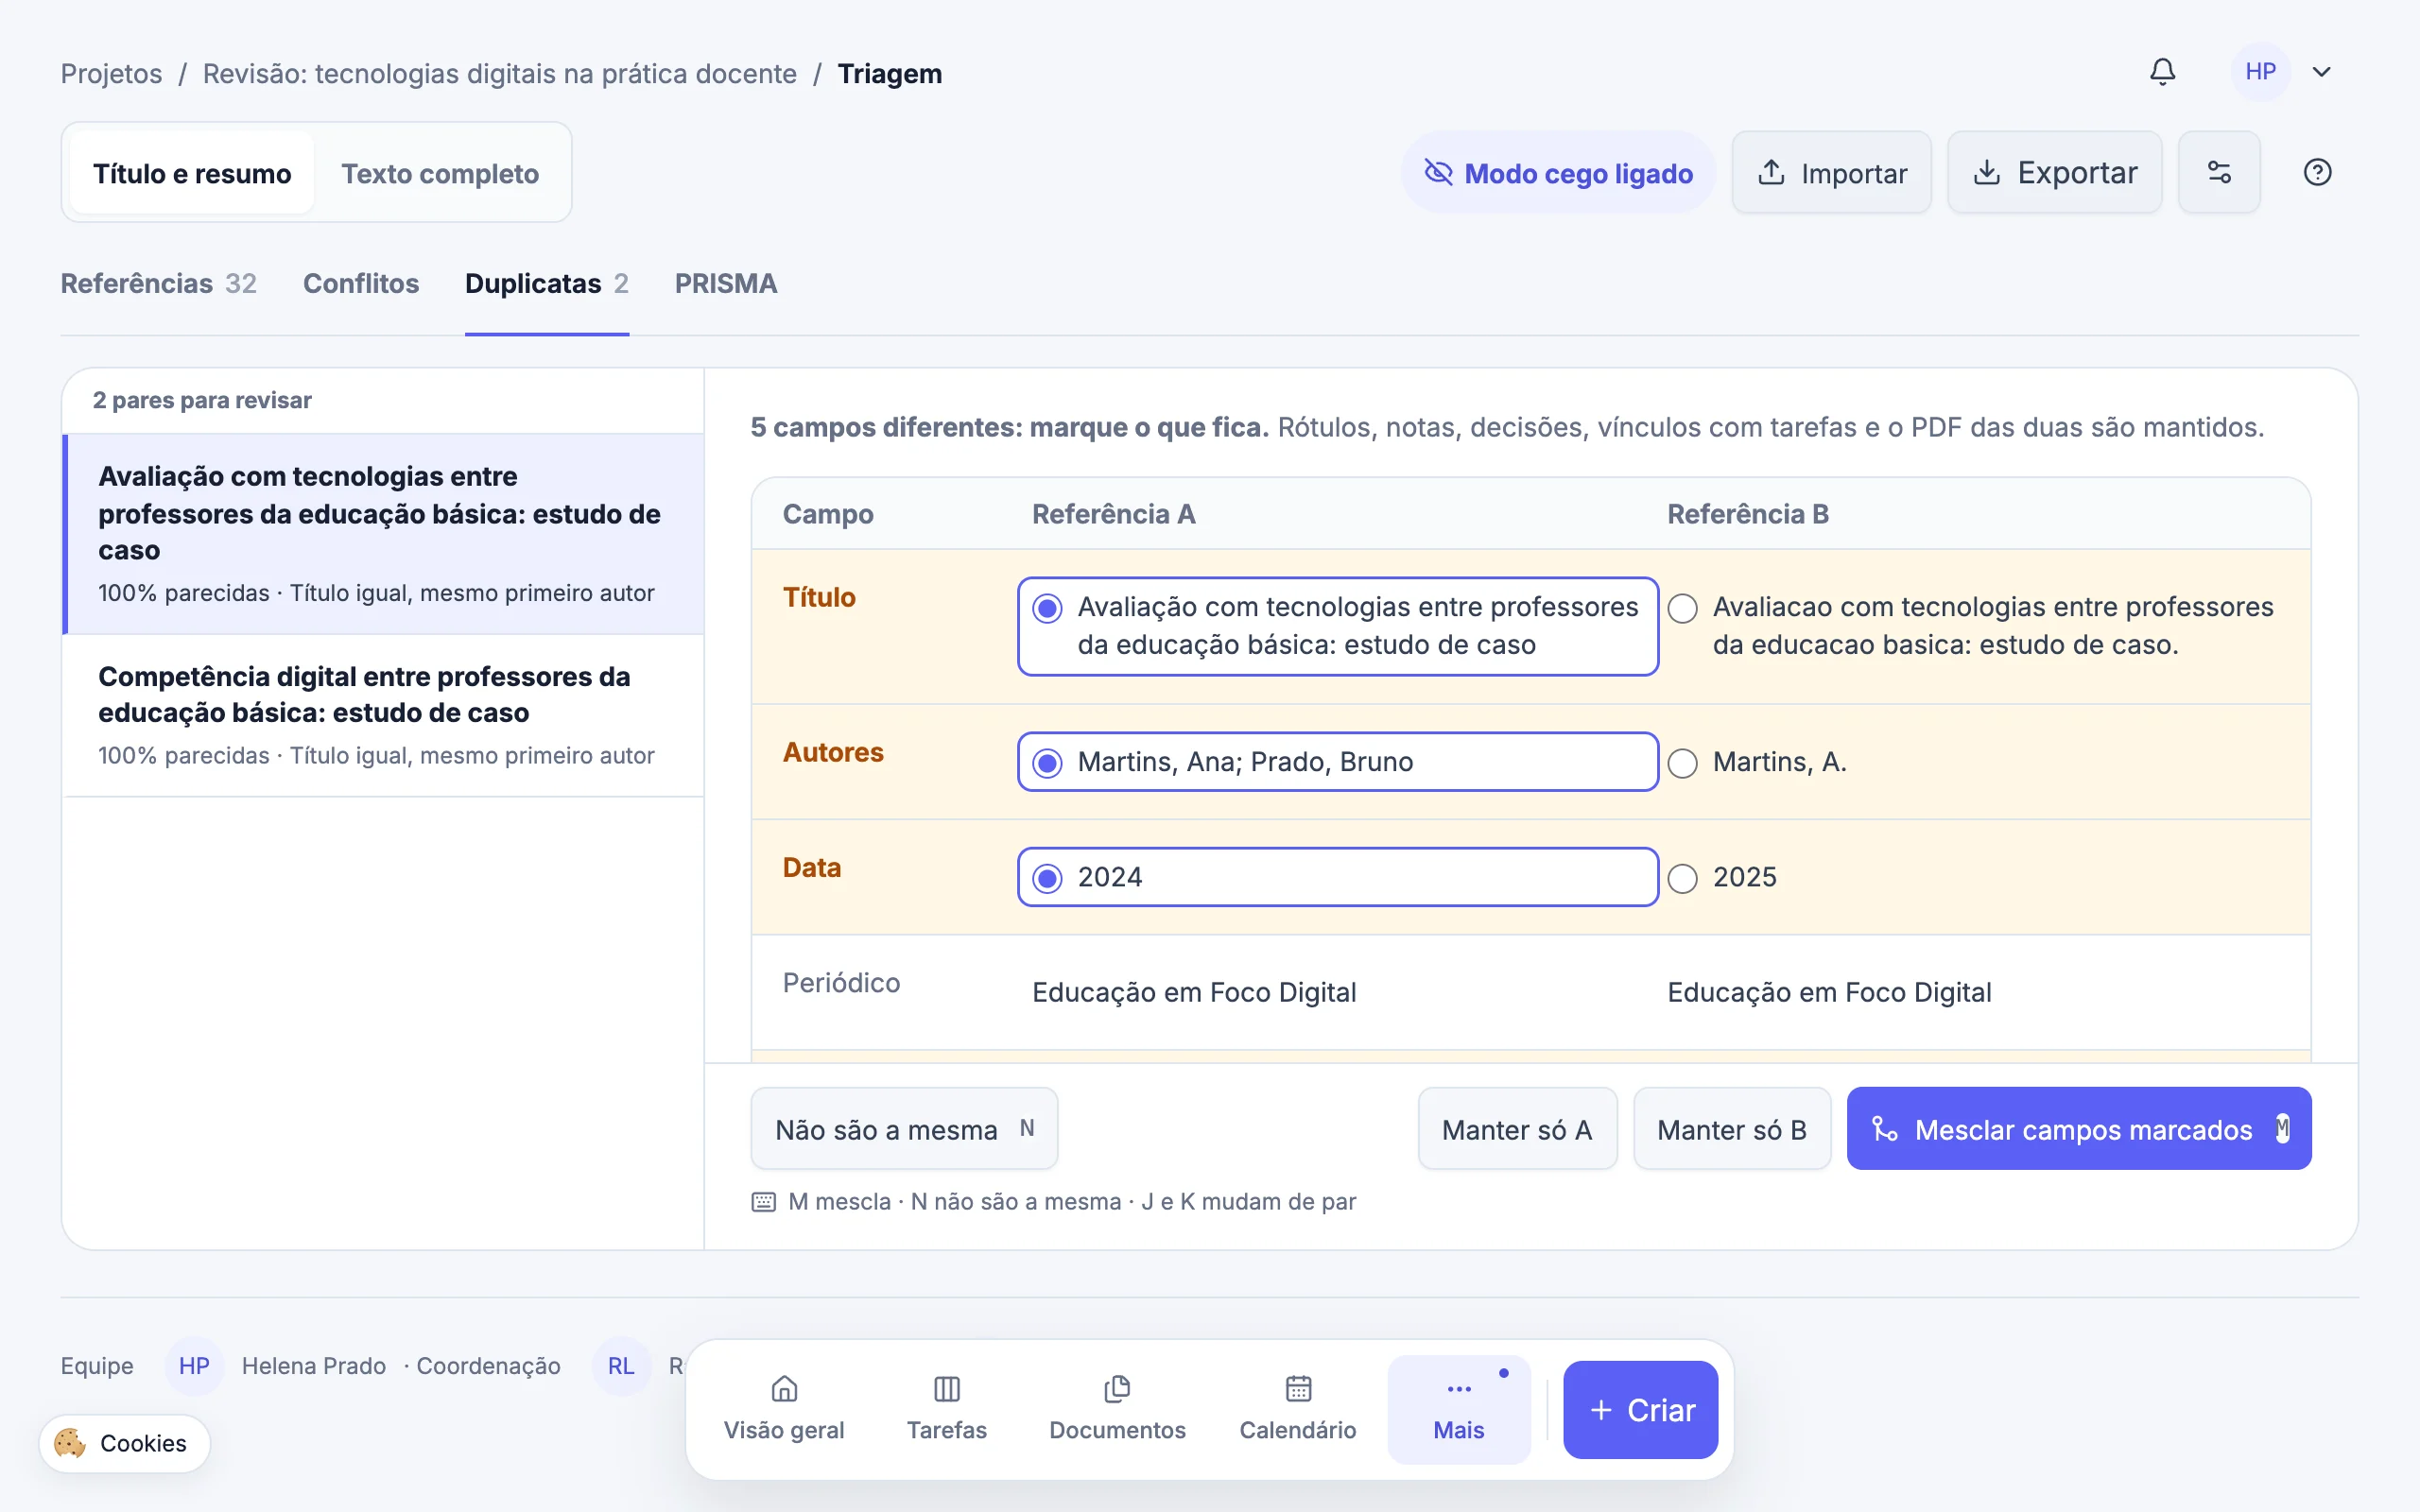Switch to the Conflitos tab
Screen dimensions: 2420x1512
(361, 284)
